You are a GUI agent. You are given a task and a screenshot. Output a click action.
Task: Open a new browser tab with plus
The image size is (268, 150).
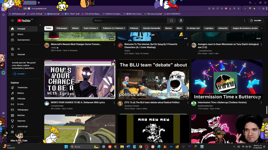click(39, 3)
